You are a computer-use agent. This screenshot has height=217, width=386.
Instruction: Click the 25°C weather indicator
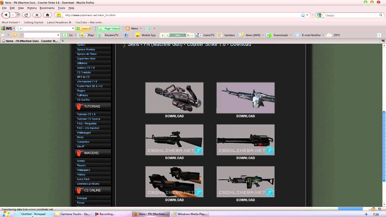[x=333, y=35]
